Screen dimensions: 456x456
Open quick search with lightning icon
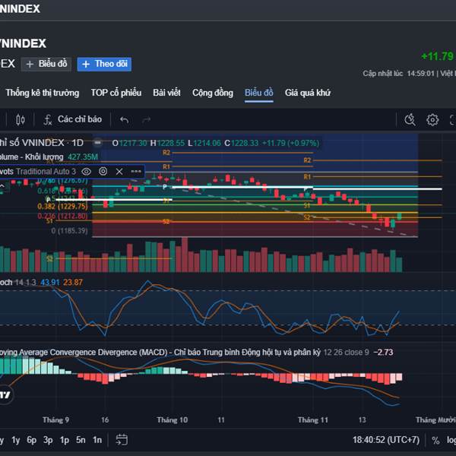410,120
